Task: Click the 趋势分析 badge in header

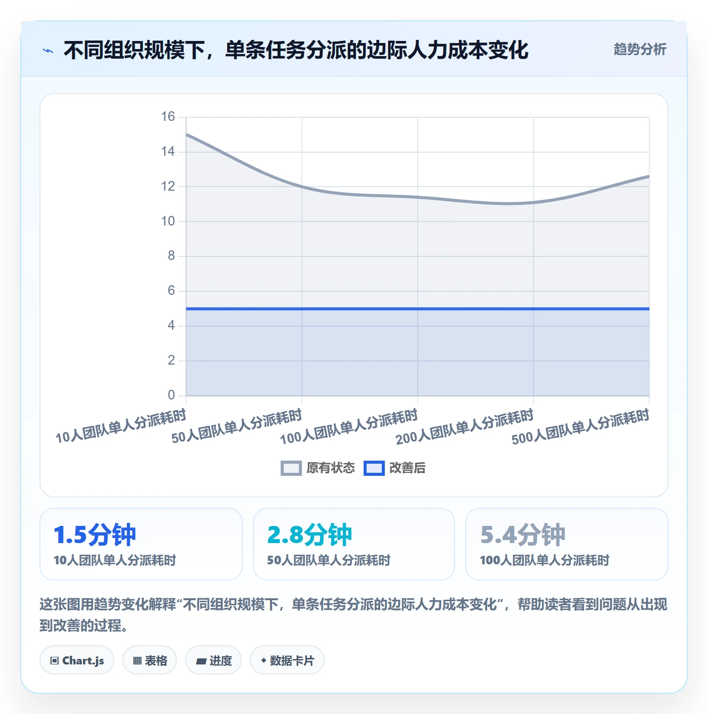Action: point(640,49)
